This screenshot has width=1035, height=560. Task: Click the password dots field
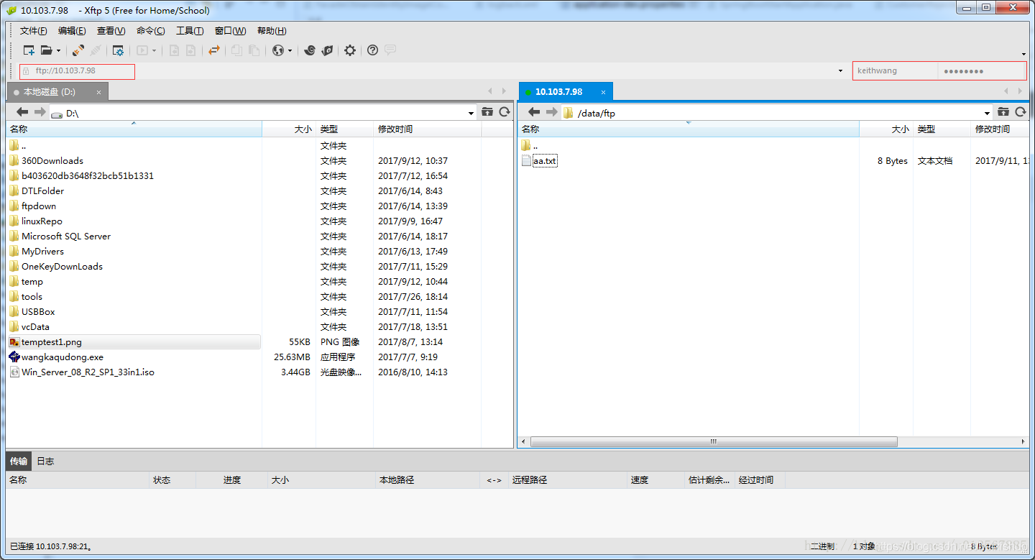click(x=982, y=70)
